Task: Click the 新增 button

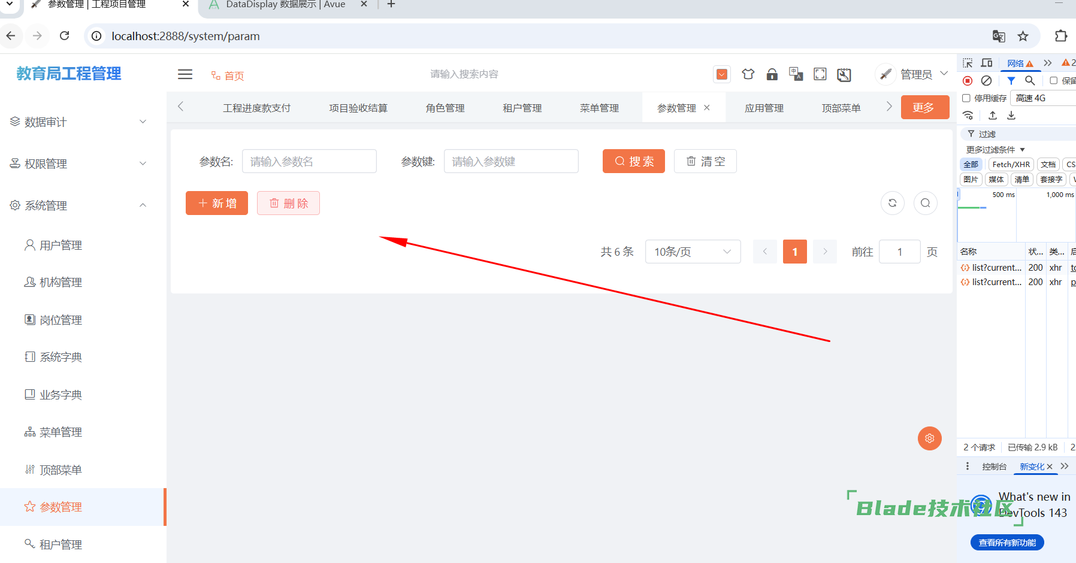Action: click(x=217, y=203)
